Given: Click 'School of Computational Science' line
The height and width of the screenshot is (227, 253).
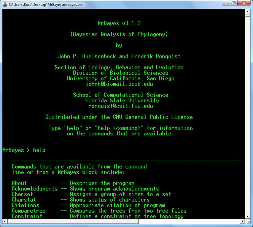Looking at the screenshot, I should coord(121,95).
